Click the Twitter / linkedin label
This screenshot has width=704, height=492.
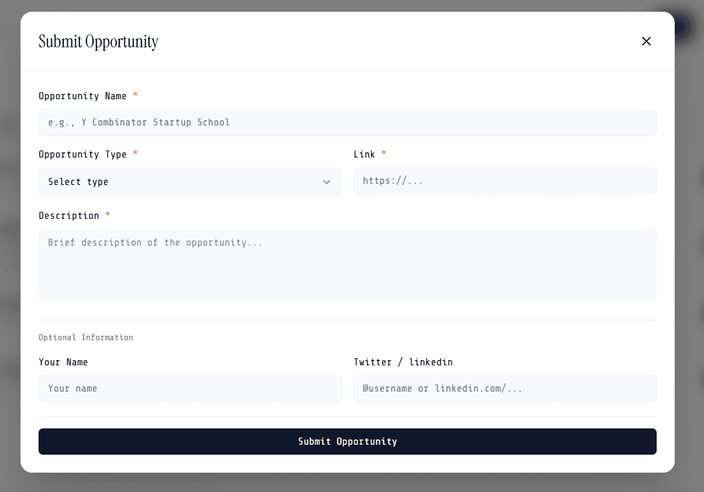403,362
